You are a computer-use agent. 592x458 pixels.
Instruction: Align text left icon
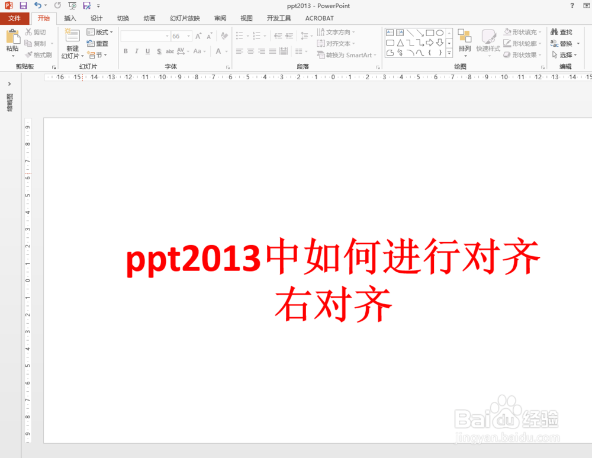coord(239,51)
